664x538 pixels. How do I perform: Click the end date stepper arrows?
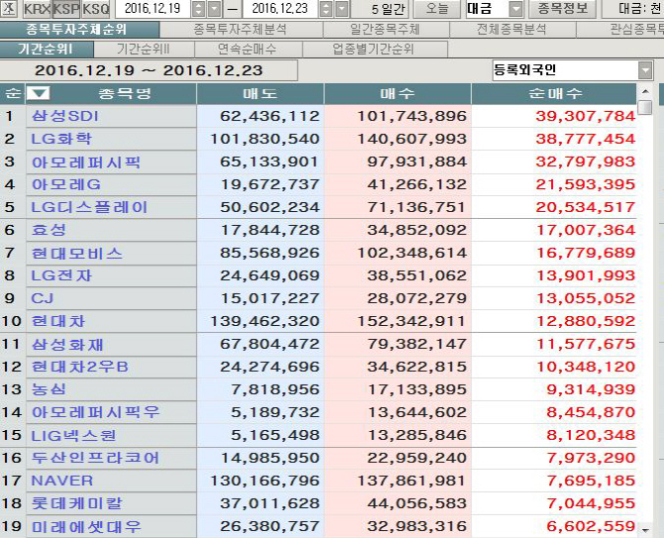pos(326,9)
